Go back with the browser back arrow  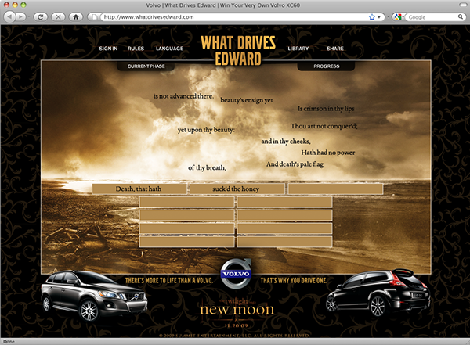(9, 16)
